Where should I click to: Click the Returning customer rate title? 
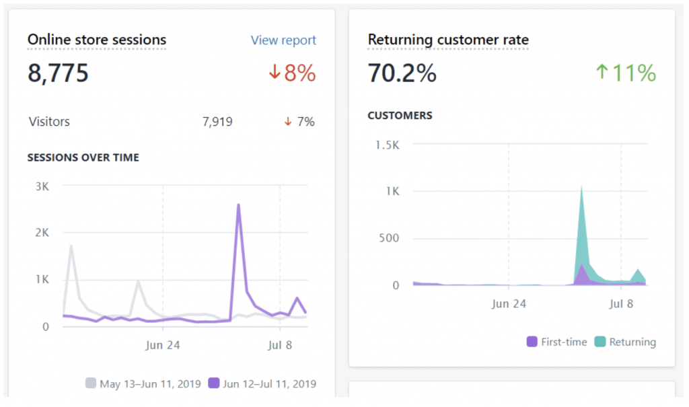point(448,40)
